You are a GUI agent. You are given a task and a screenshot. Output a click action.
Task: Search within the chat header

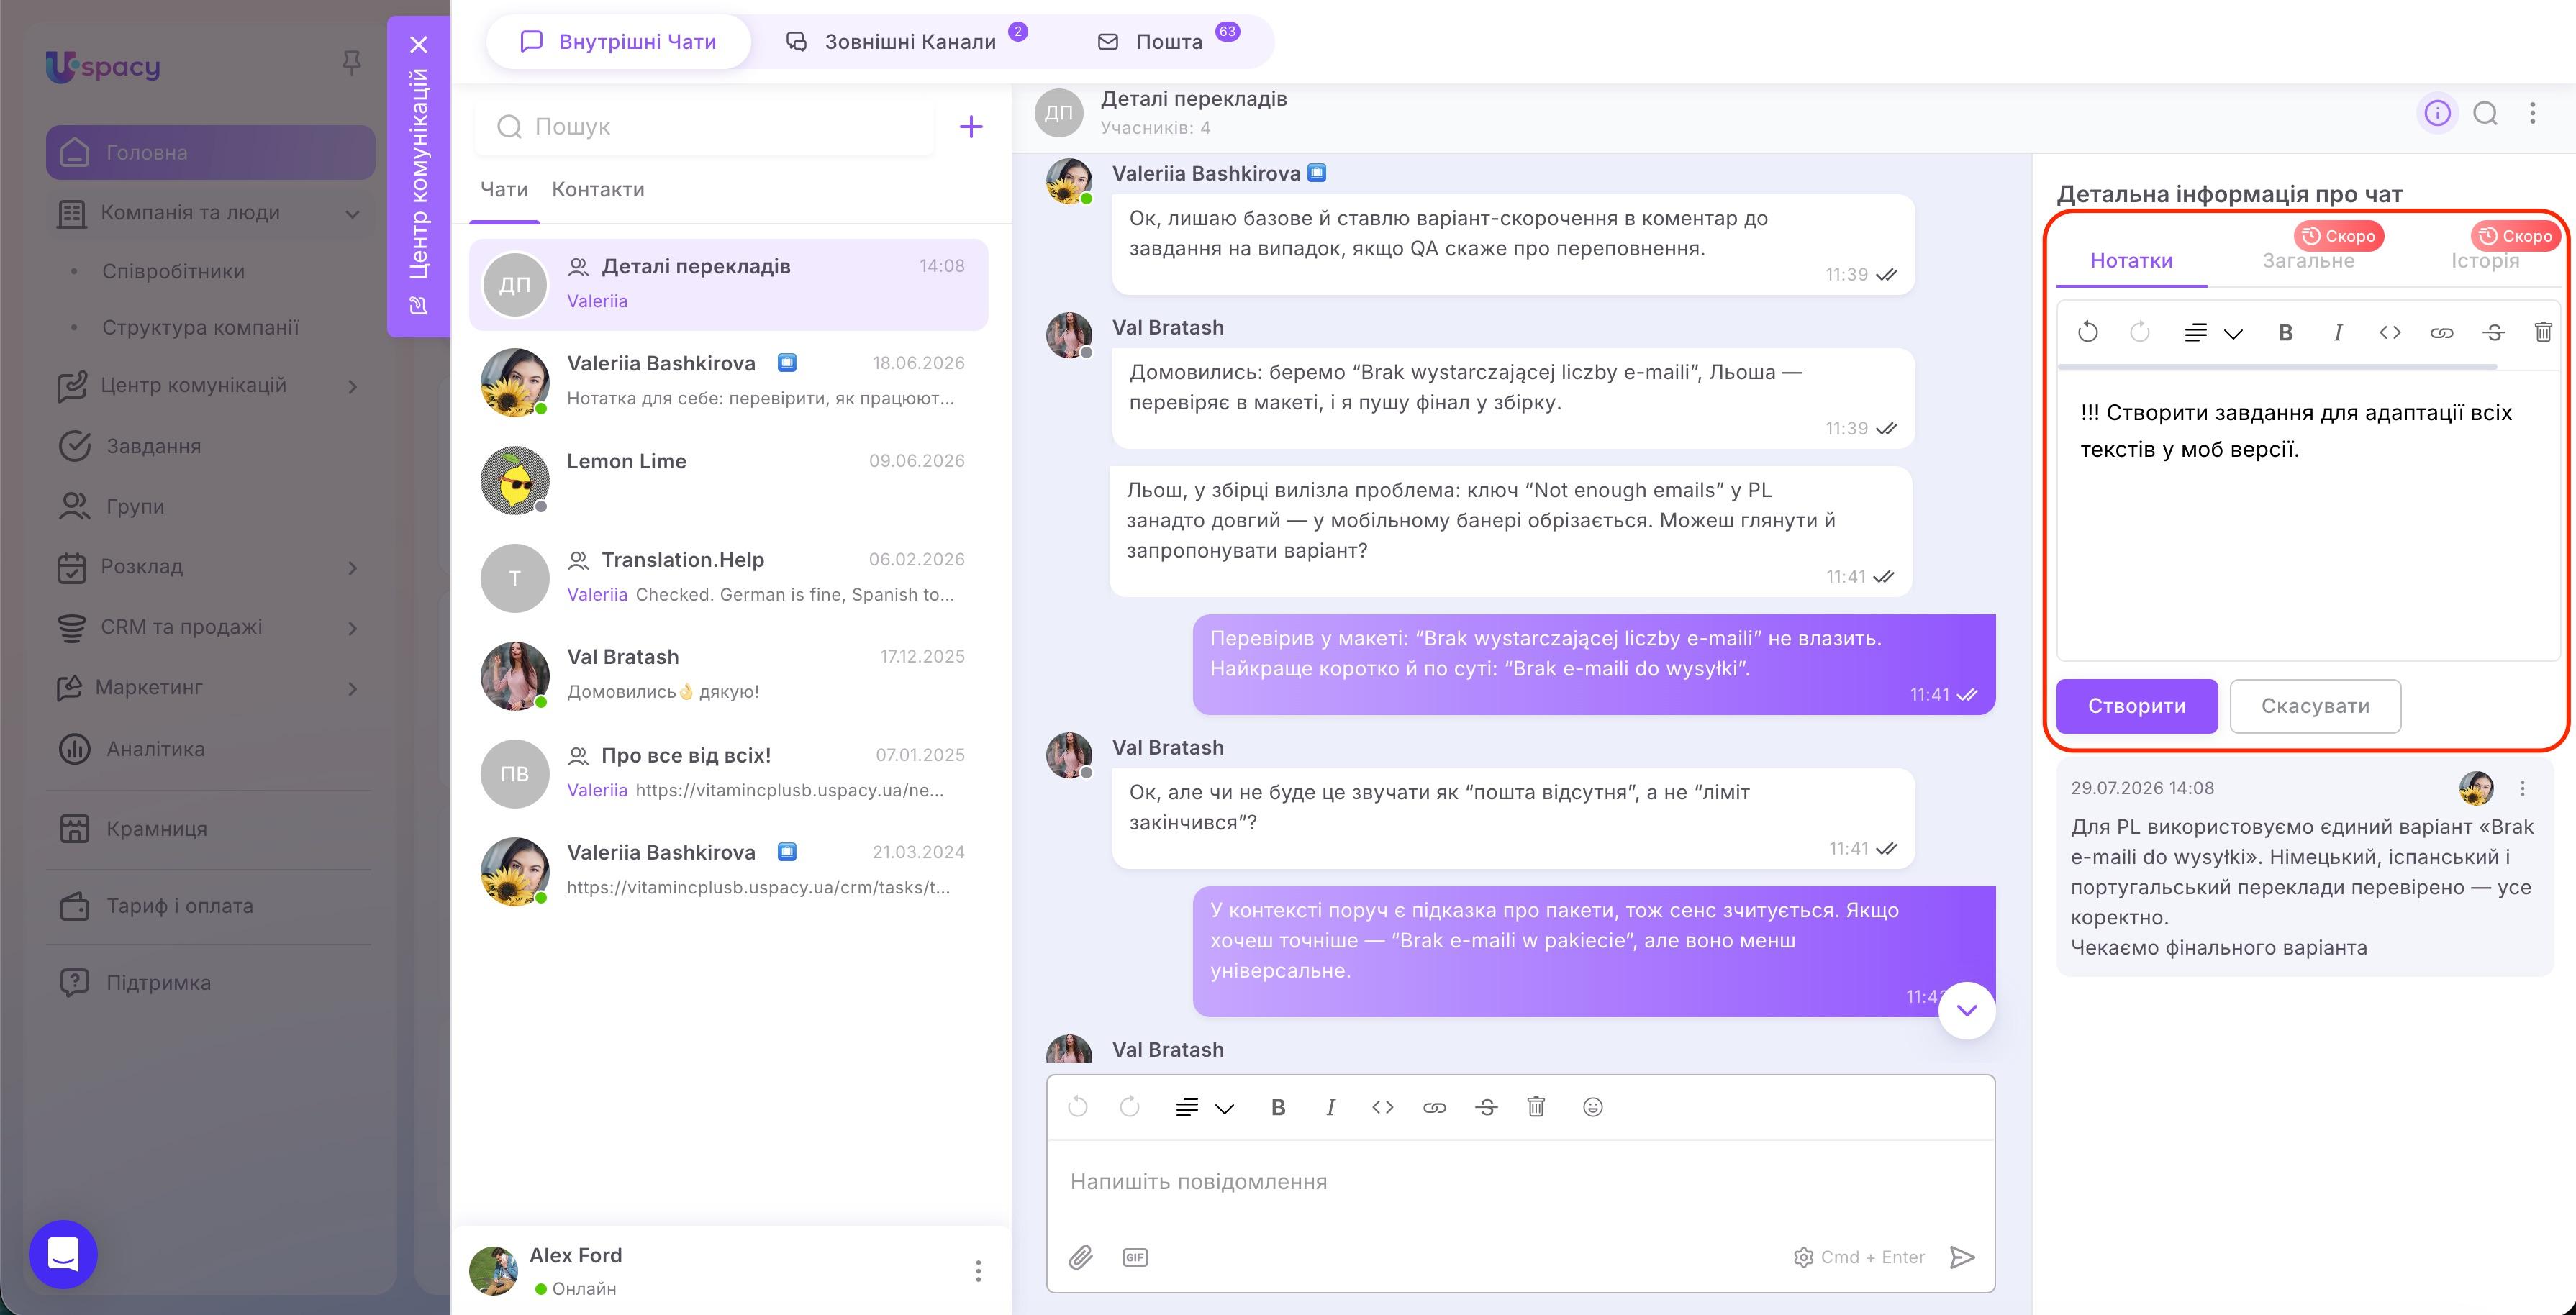pyautogui.click(x=2486, y=113)
